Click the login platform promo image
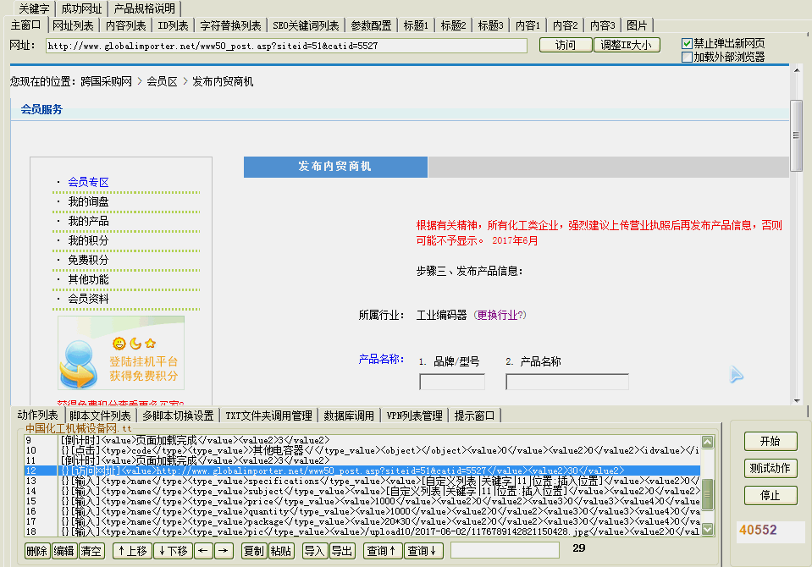Image resolution: width=812 pixels, height=567 pixels. [121, 353]
